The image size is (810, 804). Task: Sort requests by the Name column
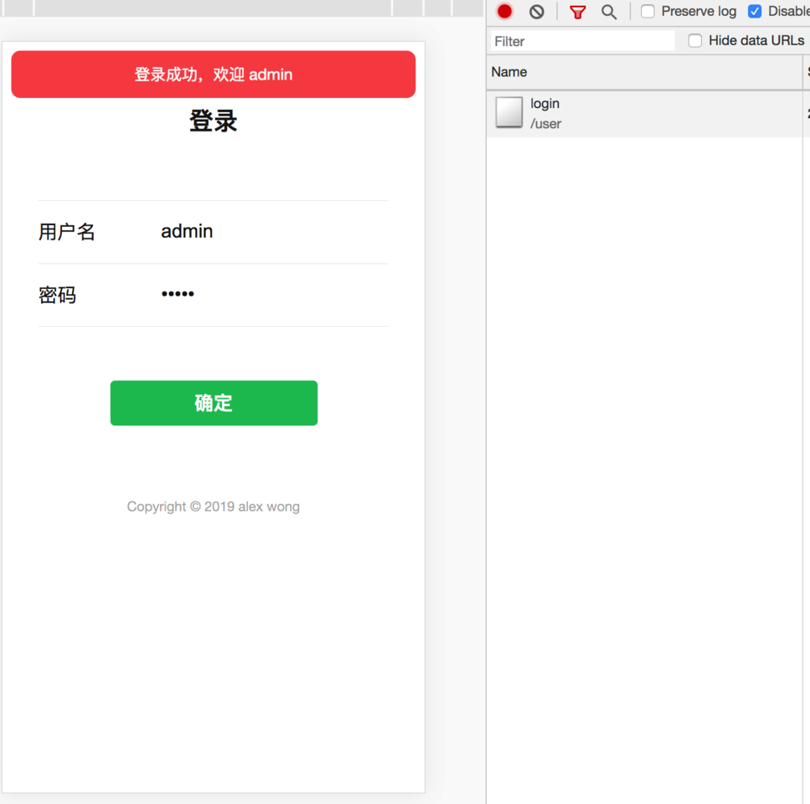(x=509, y=72)
